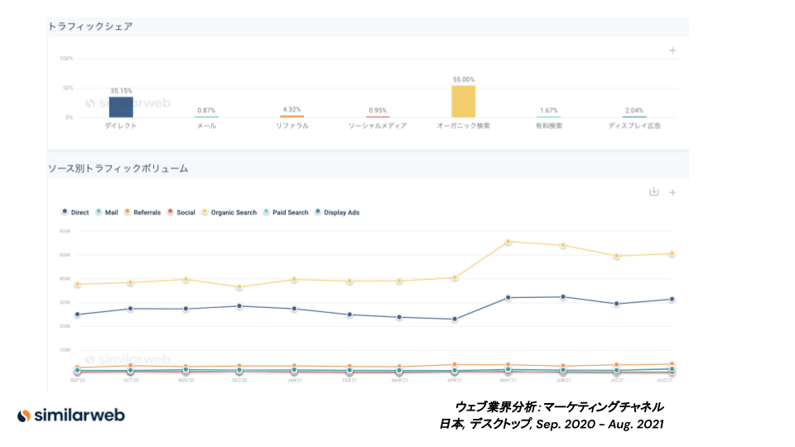Screen dimensions: 795x447
Task: Toggle the Display Ads legend item
Action: click(337, 213)
